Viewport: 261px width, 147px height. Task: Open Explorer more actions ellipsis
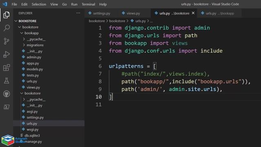[78, 13]
